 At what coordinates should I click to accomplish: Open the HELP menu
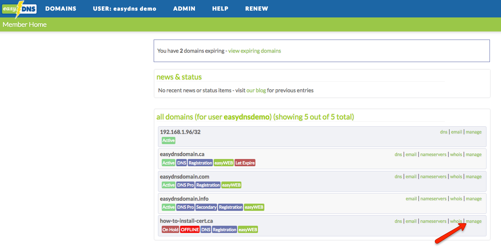click(x=220, y=9)
